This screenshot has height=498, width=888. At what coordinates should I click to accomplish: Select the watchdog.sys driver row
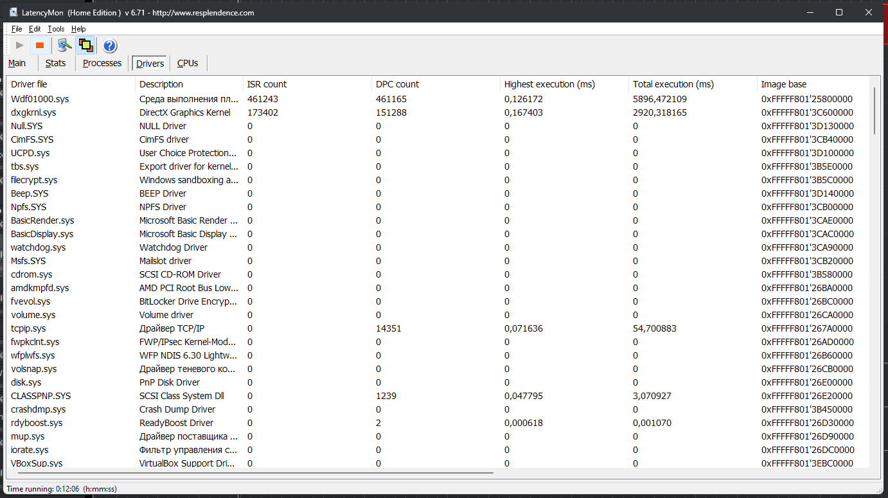coord(438,247)
